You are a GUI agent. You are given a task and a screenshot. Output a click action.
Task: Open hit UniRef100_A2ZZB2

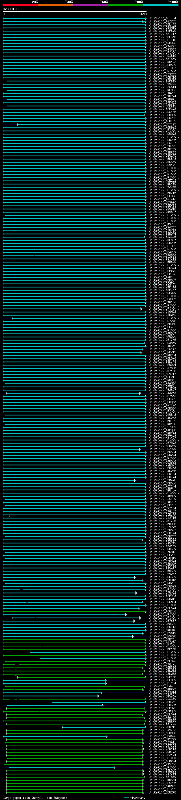[162, 22]
